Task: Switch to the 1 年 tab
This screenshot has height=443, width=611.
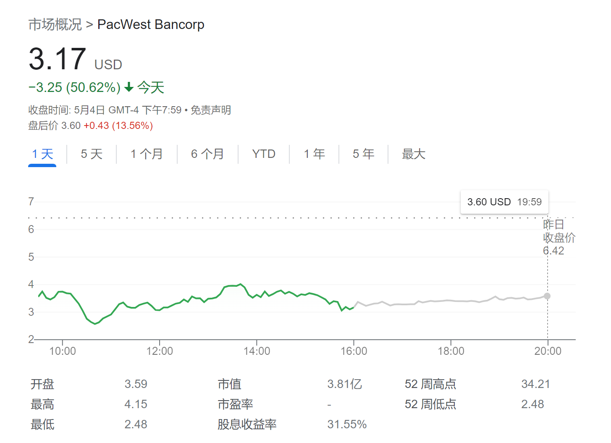Action: (x=314, y=154)
